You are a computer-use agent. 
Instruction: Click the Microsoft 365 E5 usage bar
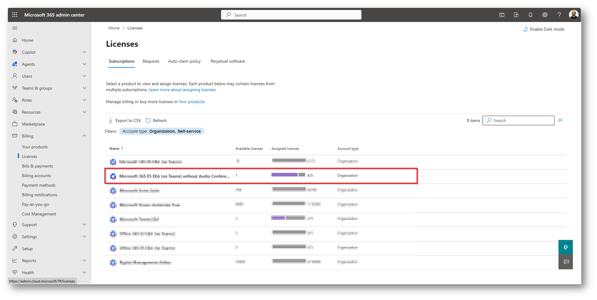(288, 175)
